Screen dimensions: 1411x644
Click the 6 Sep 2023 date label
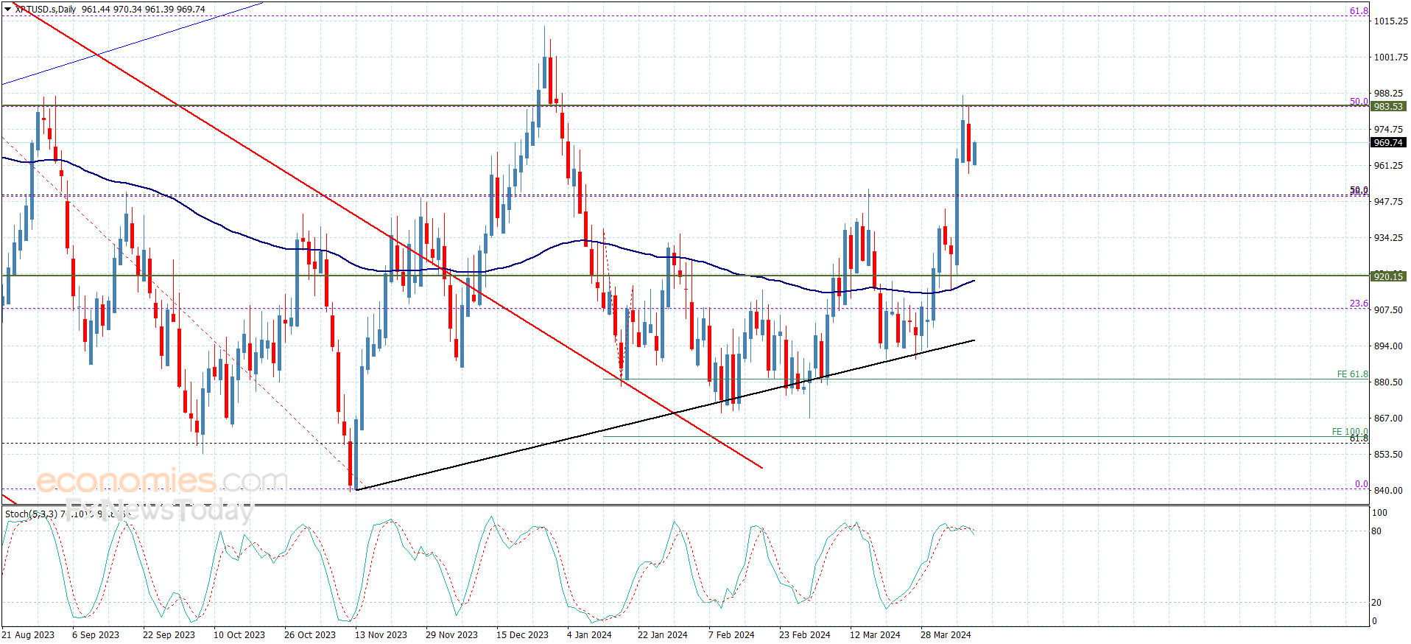pos(96,635)
